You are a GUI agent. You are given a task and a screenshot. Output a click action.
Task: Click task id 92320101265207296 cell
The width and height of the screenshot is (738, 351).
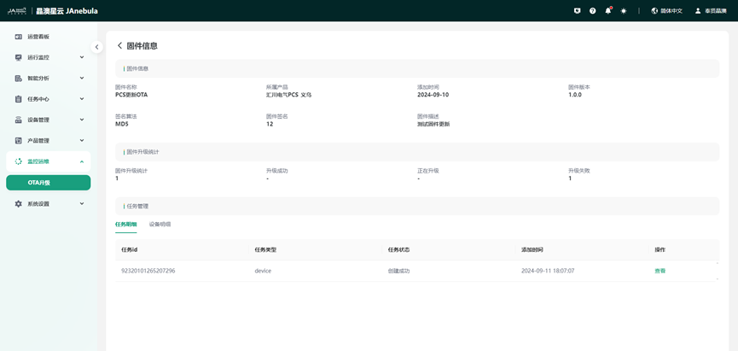coord(148,271)
